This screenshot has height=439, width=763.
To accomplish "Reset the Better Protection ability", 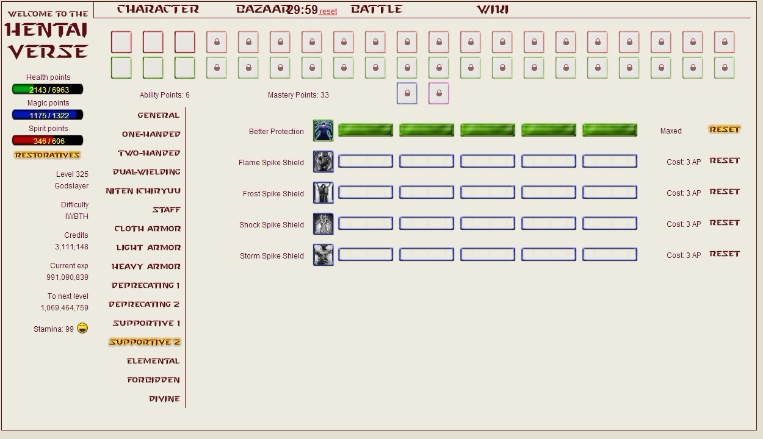I will [x=725, y=129].
